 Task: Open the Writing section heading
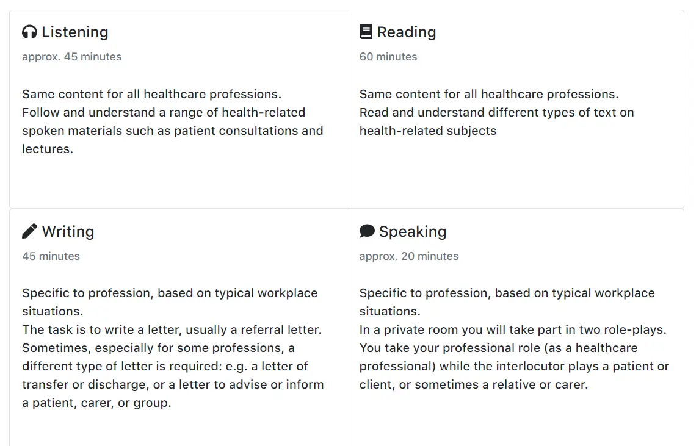(x=68, y=231)
